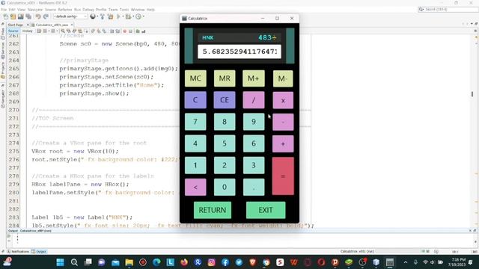Click the green RETURN button
This screenshot has width=479, height=269.
[x=213, y=210]
